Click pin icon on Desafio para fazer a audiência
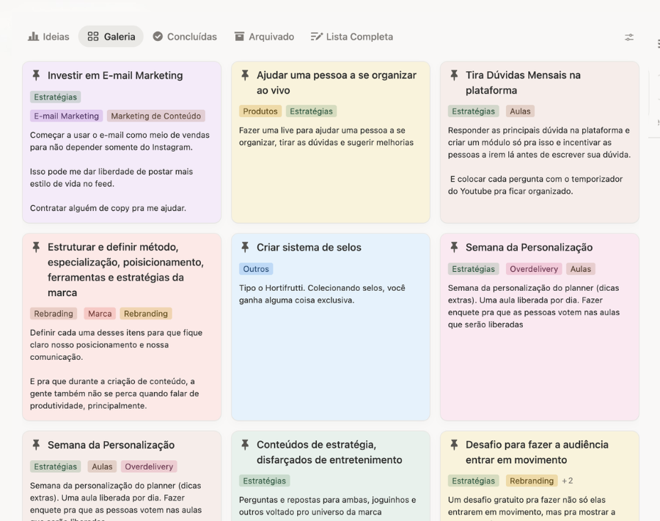660x521 pixels. point(454,445)
